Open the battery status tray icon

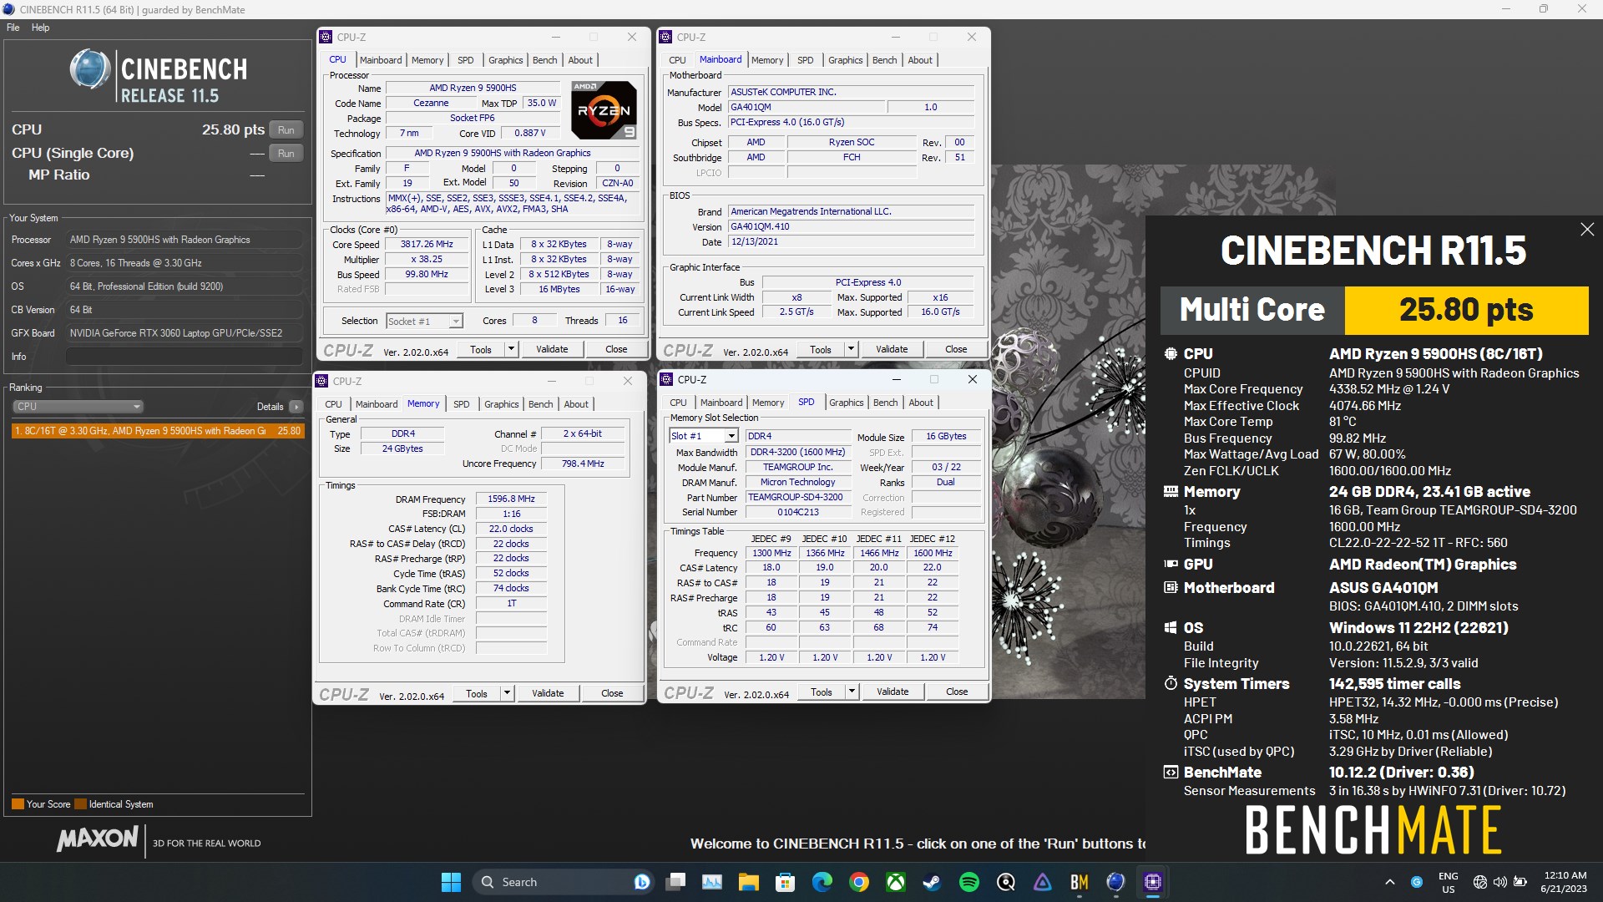click(x=1520, y=882)
